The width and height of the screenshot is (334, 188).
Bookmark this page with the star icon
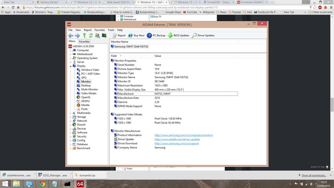click(x=314, y=7)
